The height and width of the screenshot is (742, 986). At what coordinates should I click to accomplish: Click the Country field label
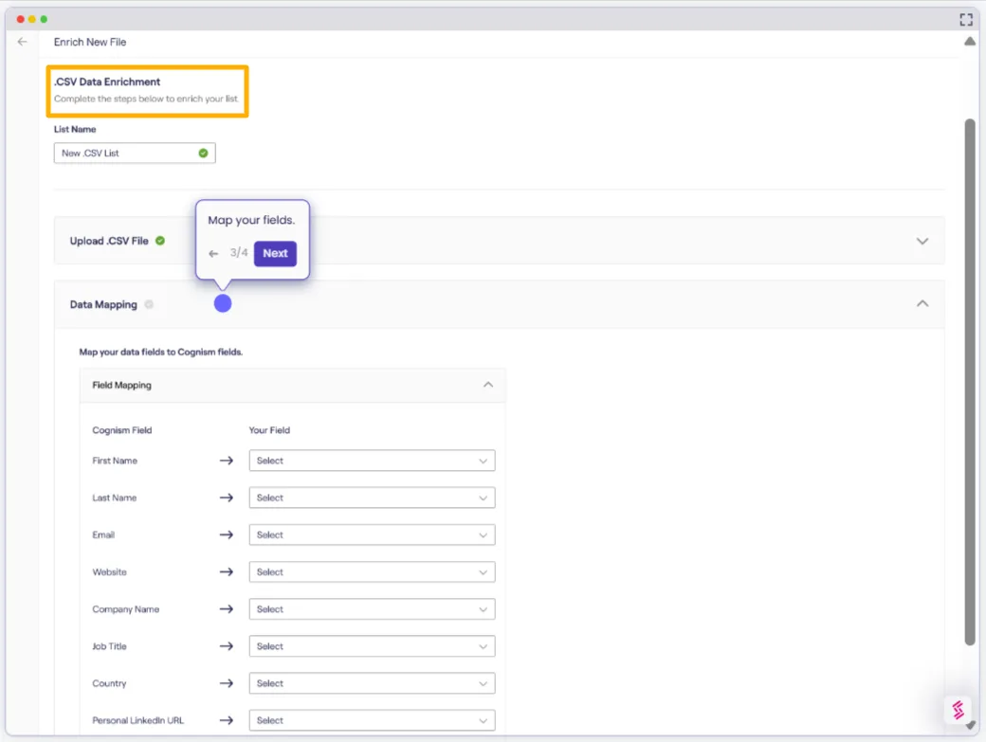click(109, 683)
